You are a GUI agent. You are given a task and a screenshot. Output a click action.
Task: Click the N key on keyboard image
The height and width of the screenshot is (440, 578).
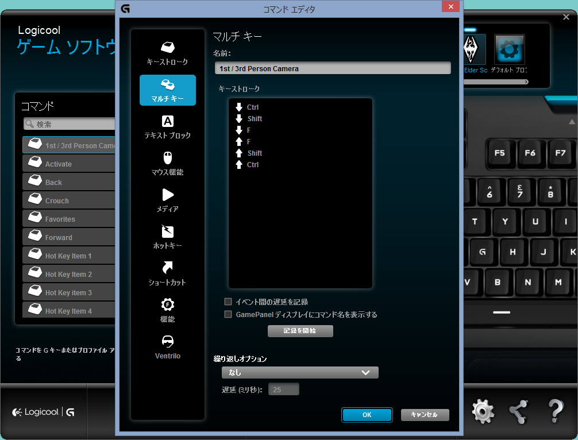point(528,282)
